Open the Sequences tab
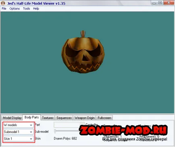The width and height of the screenshot is (175, 147). [x=64, y=118]
